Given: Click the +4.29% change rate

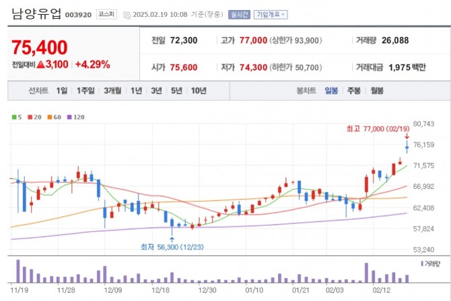Looking at the screenshot, I should coord(93,64).
